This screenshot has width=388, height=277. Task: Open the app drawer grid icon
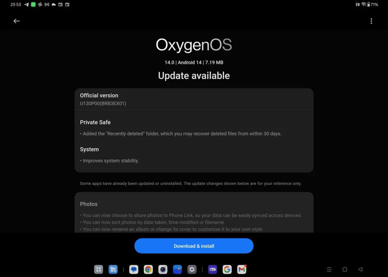[99, 269]
